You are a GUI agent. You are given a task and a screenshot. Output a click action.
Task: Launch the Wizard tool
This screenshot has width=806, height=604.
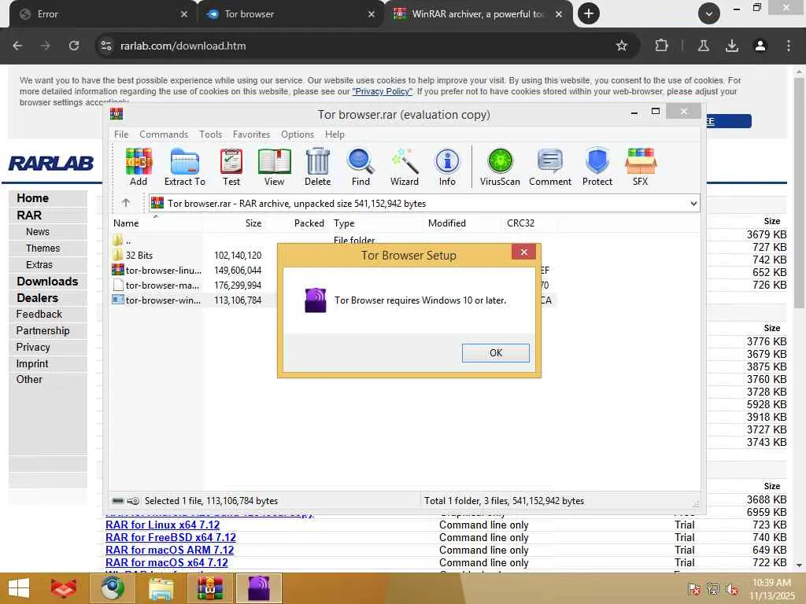pos(405,167)
